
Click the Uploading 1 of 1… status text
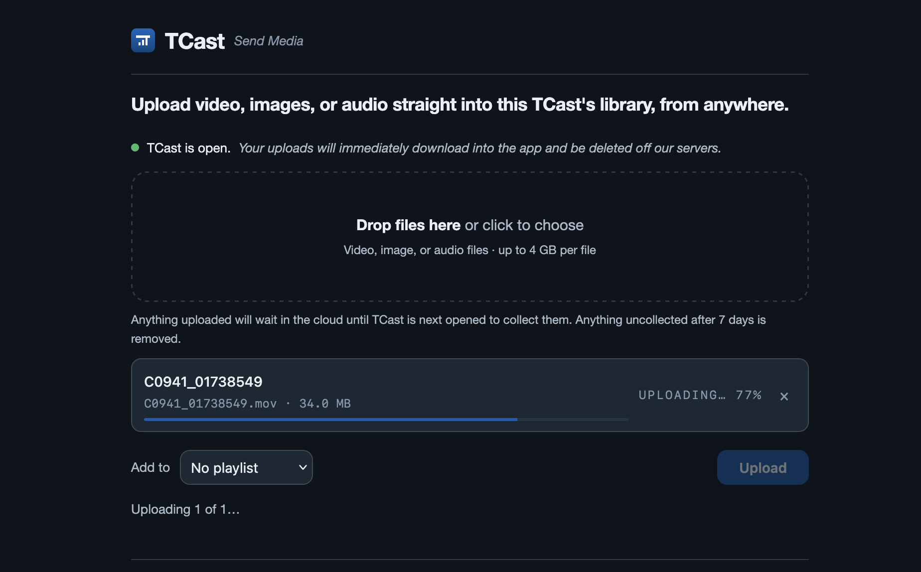coord(185,509)
